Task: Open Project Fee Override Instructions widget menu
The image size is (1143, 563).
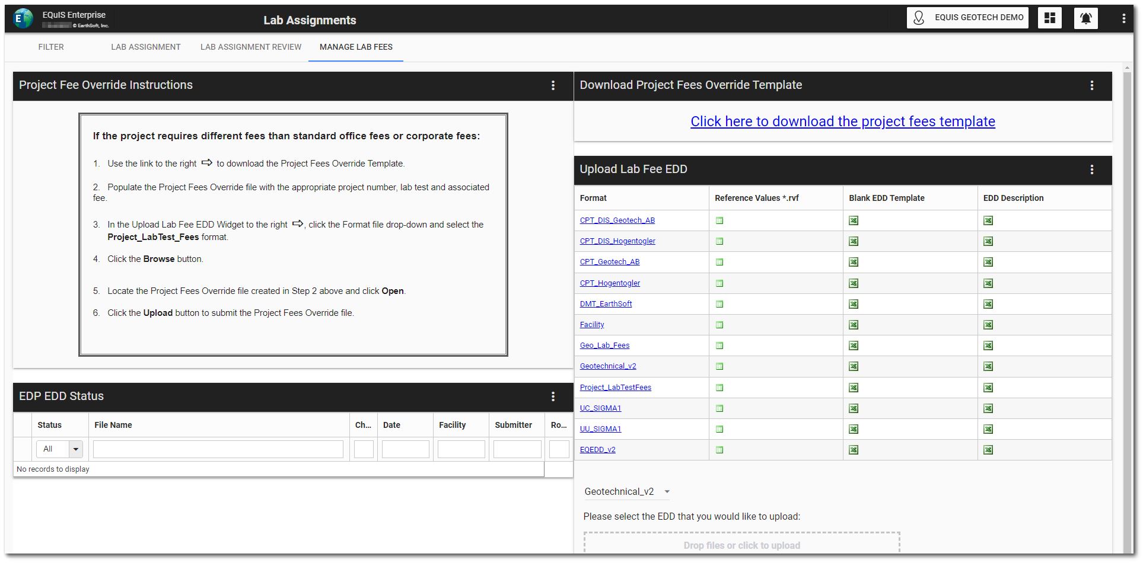Action: (x=553, y=85)
